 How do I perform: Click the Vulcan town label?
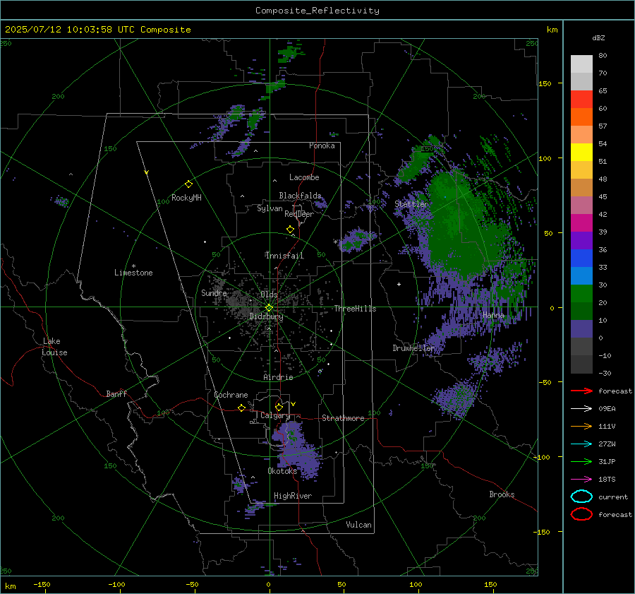358,525
